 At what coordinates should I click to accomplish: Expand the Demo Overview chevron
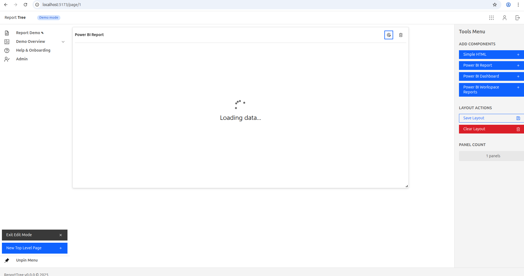(63, 42)
